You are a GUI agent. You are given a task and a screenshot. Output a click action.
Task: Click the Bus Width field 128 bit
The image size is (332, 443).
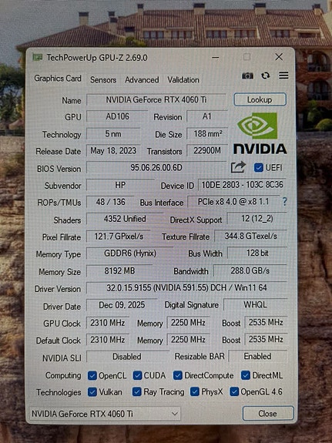point(257,253)
